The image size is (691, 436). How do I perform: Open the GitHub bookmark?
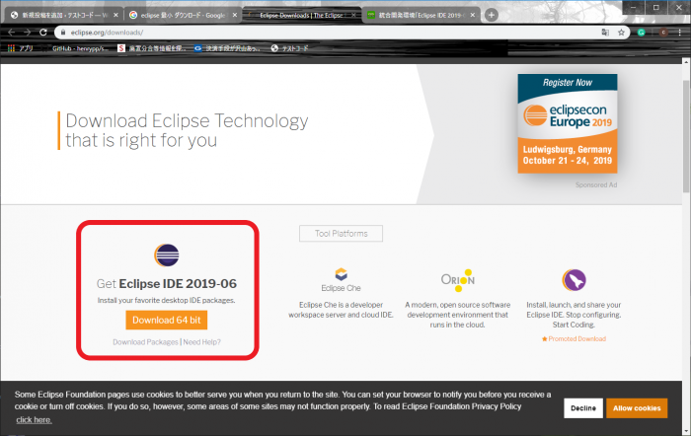(x=79, y=48)
